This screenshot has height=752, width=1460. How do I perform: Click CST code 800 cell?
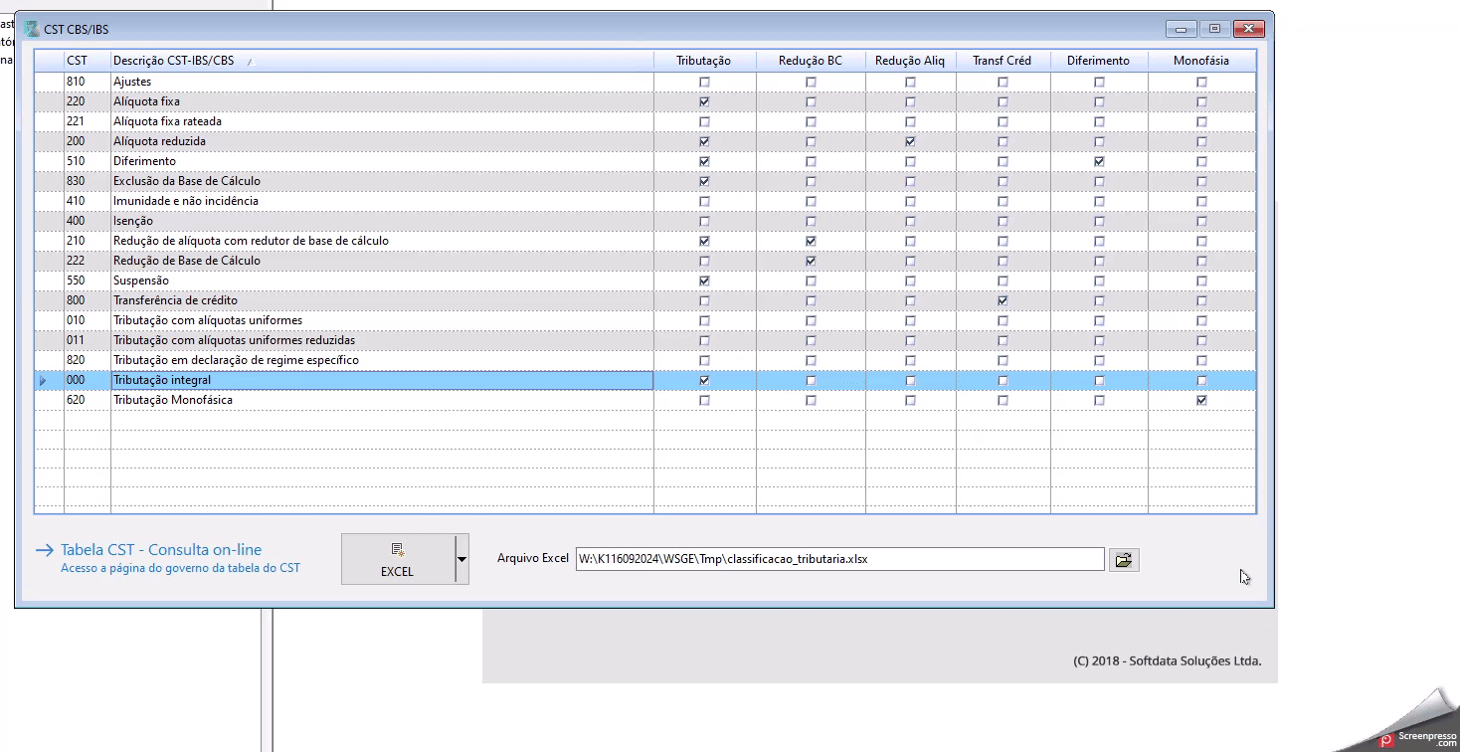click(x=88, y=300)
